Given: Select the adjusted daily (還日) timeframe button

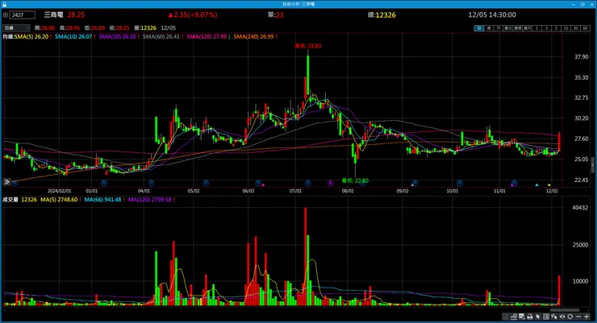Looking at the screenshot, I should click(508, 28).
